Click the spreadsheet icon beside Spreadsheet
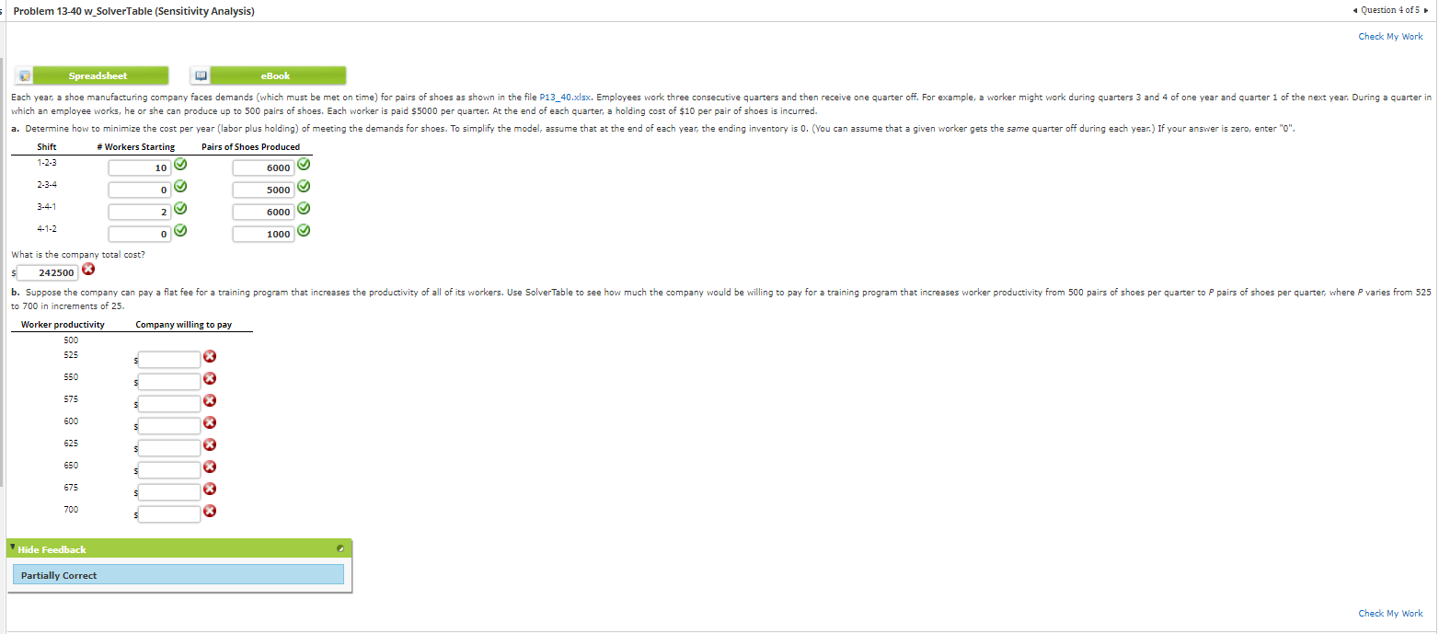1439x634 pixels. click(25, 75)
